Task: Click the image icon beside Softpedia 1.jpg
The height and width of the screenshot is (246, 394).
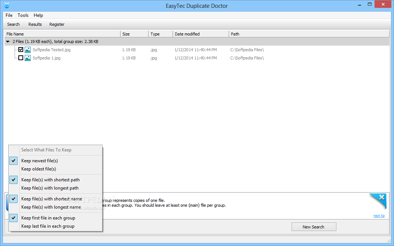Action: point(28,58)
